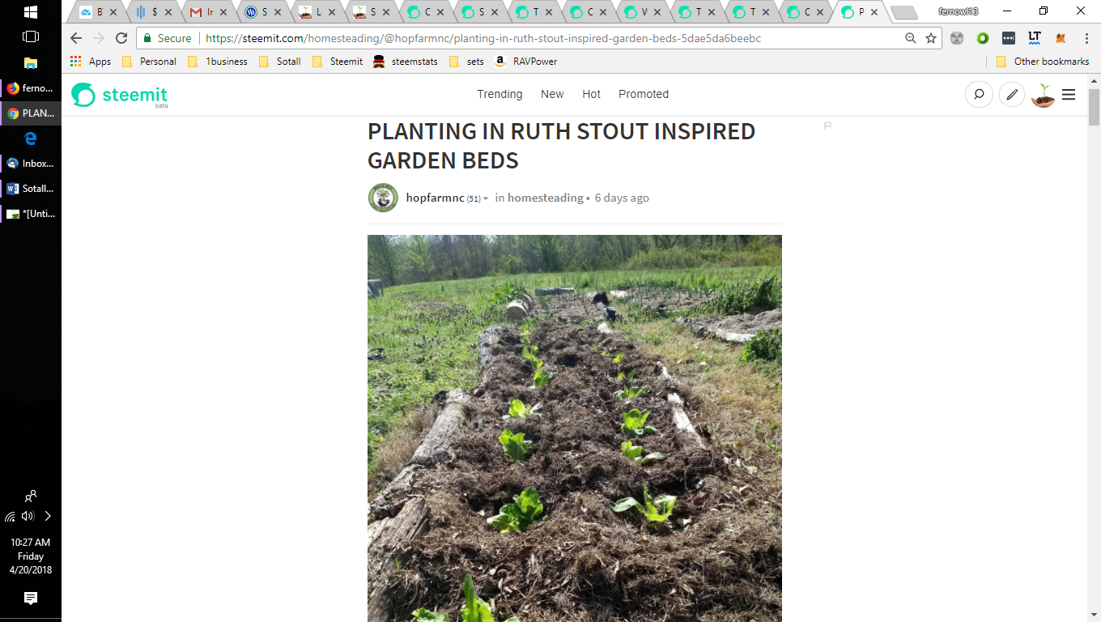Click the green circle extension icon
This screenshot has height=622, width=1101.
pos(983,38)
